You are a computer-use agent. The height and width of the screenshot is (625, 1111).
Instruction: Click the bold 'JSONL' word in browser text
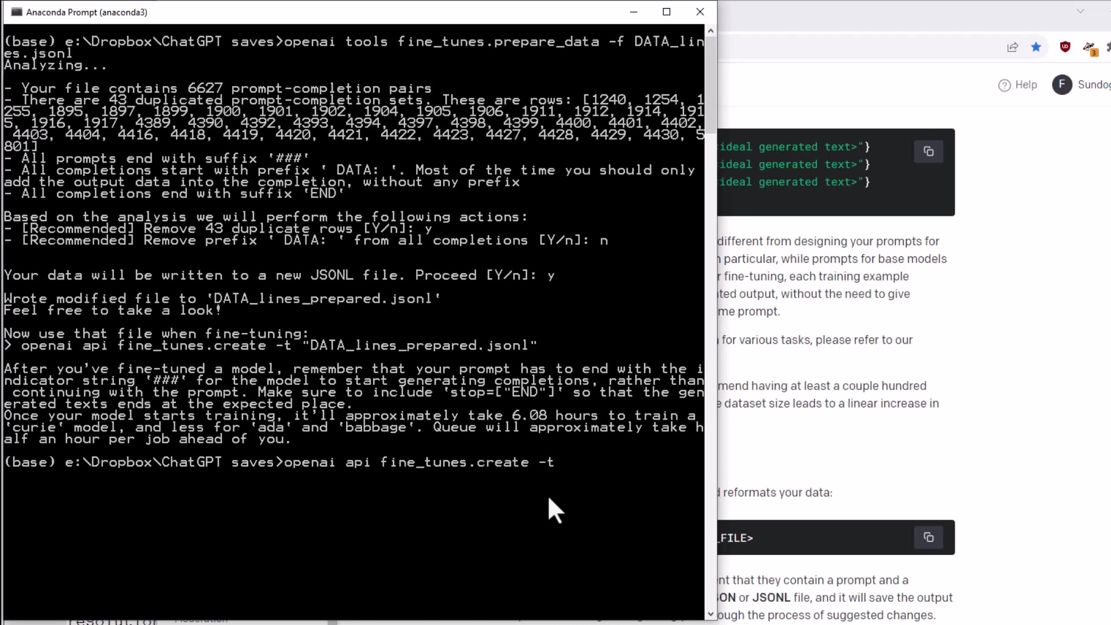tap(771, 598)
